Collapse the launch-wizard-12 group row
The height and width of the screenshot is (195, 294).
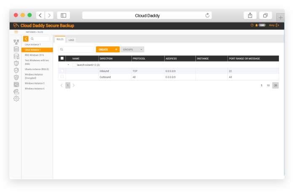(68, 65)
